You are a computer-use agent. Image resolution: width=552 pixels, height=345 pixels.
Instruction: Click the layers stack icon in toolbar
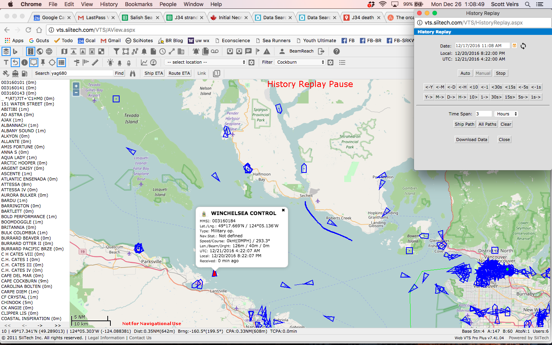[6, 51]
